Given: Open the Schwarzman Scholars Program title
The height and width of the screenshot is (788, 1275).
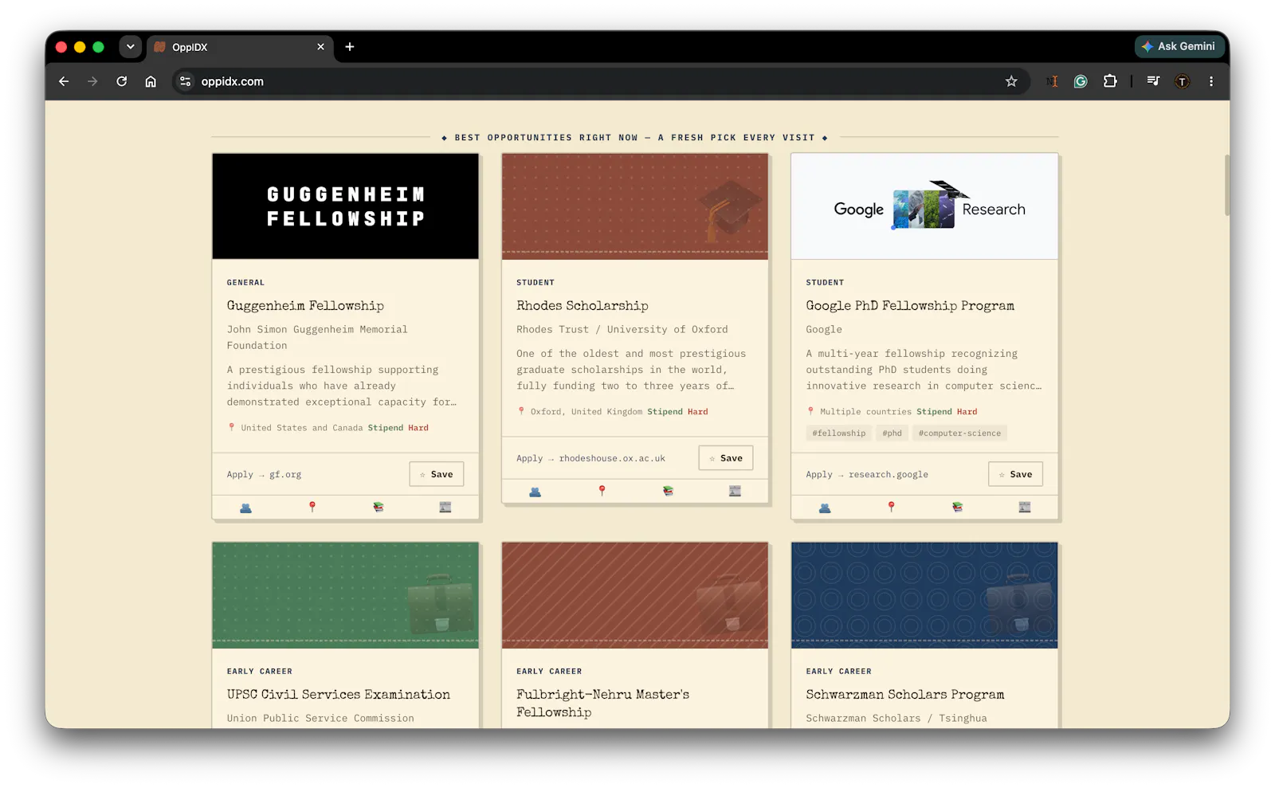Looking at the screenshot, I should click(x=905, y=695).
